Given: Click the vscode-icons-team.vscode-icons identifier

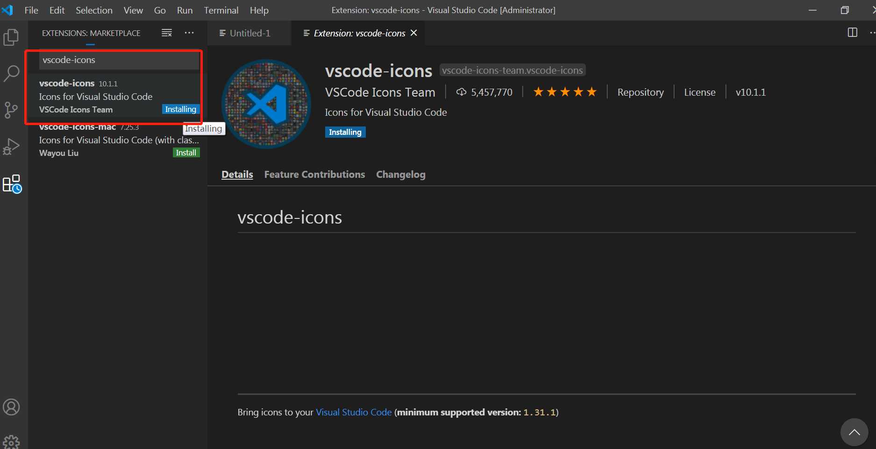Looking at the screenshot, I should 513,70.
